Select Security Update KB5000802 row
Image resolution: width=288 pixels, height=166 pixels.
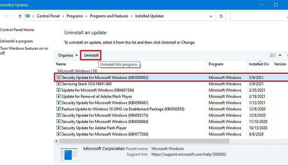171,78
